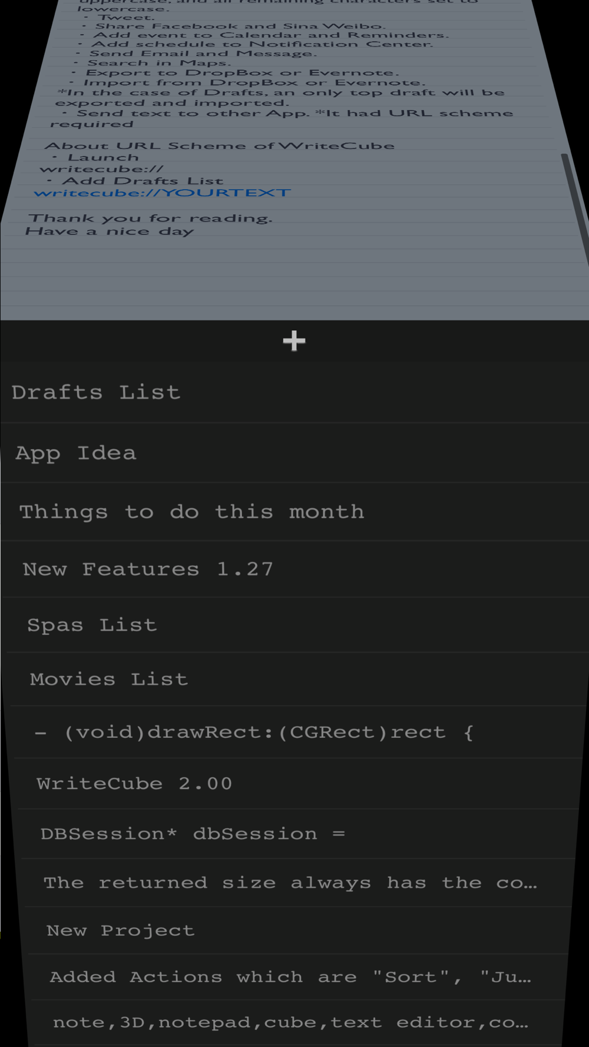Tap the 'Have a nice day' text

109,231
